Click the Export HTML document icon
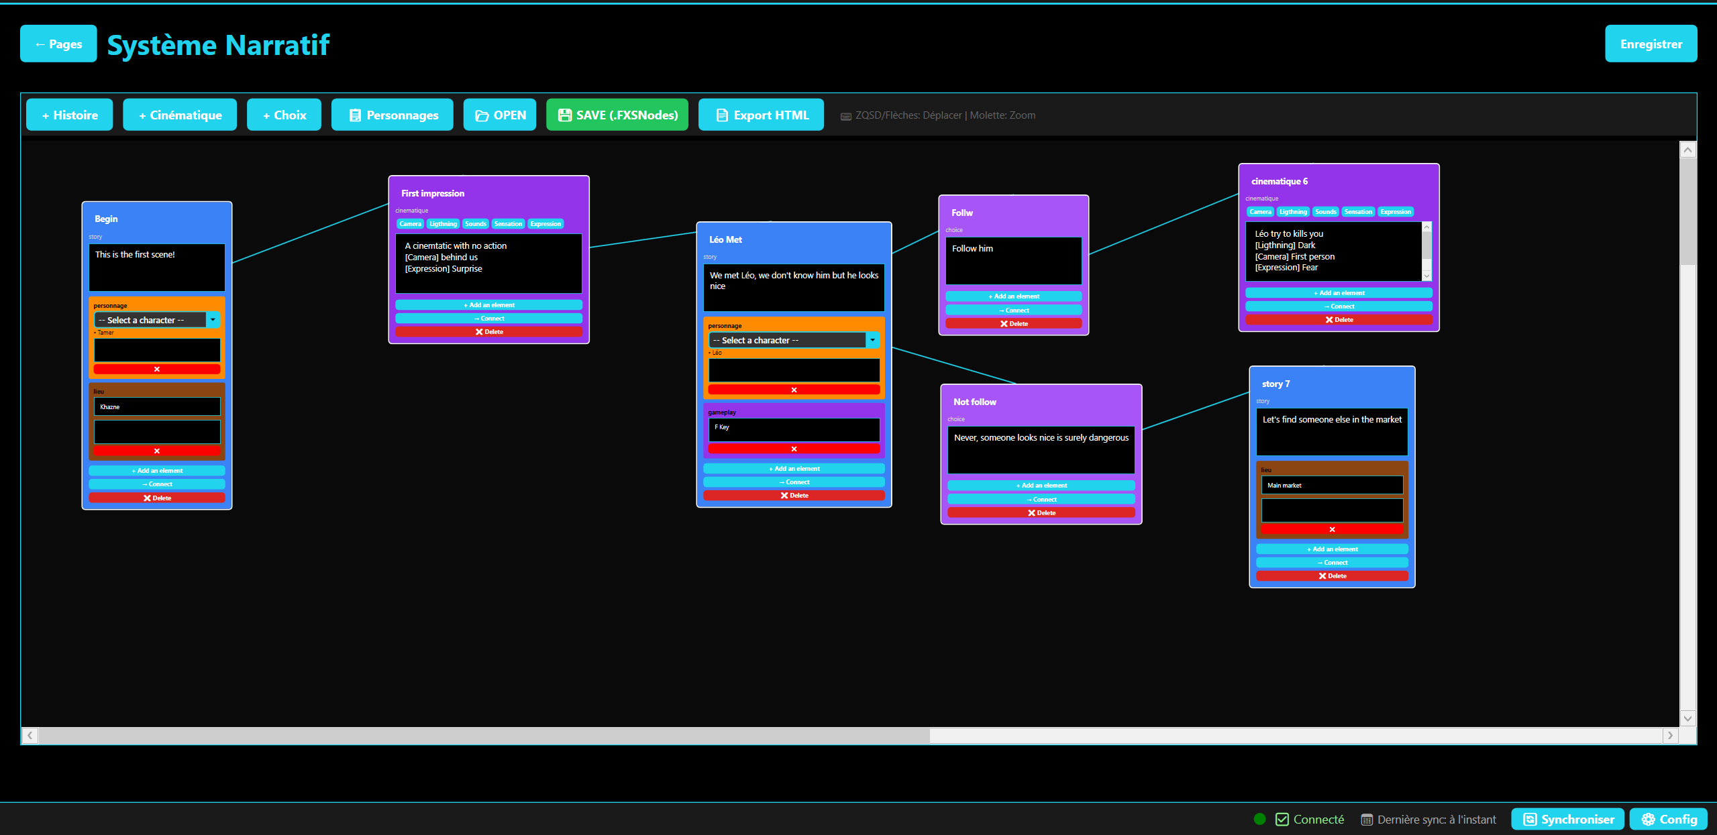 point(721,115)
